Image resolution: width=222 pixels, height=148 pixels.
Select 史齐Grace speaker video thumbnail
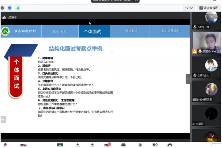(207, 43)
